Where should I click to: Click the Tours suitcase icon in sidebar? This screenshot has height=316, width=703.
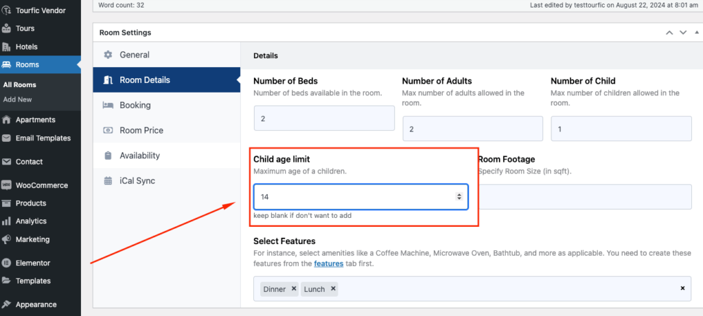click(6, 28)
